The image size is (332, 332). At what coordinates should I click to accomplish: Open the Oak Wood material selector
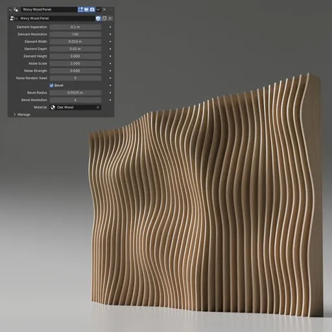[x=75, y=107]
